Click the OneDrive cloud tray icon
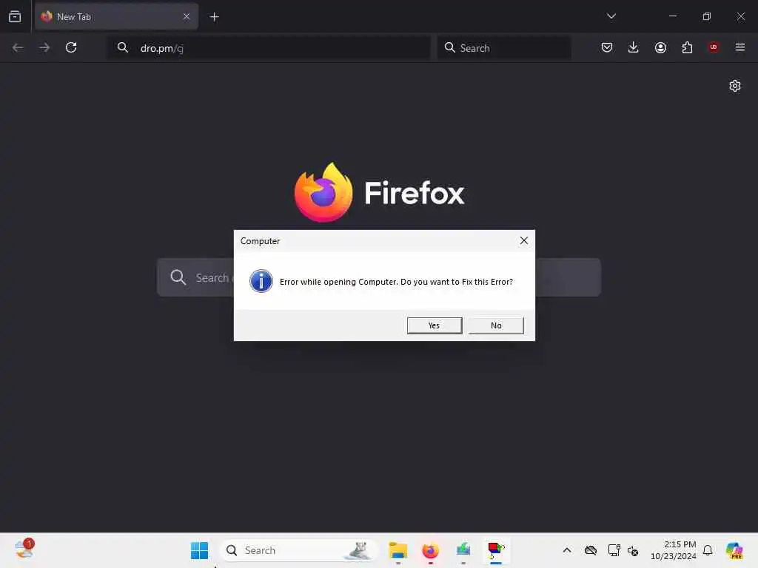The image size is (758, 568). tap(590, 550)
